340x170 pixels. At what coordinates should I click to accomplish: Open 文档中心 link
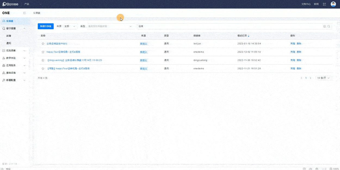tap(306, 4)
